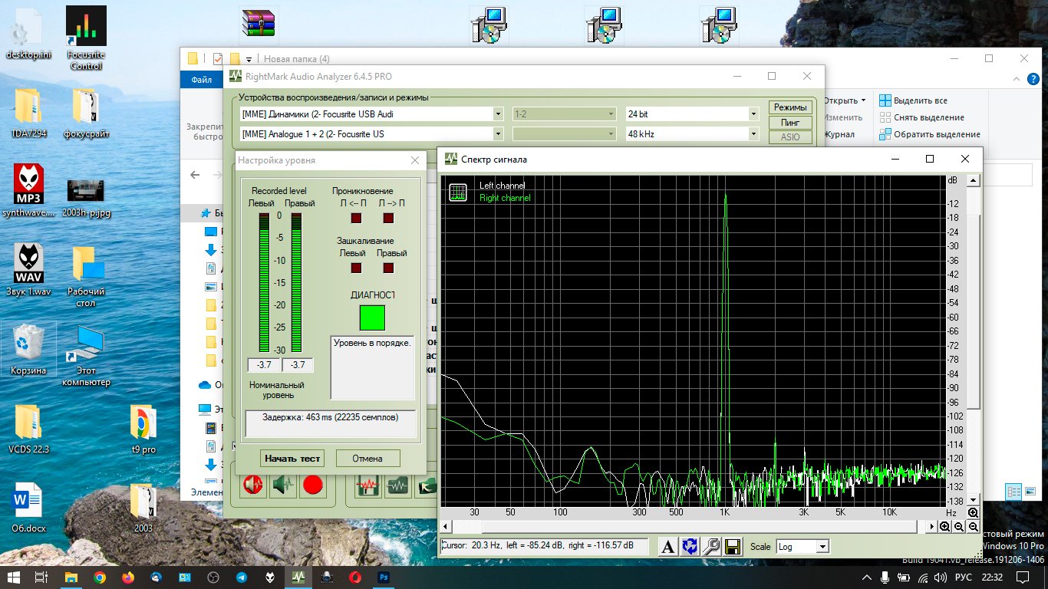Open the 24 bit depth dropdown
Viewport: 1048px width, 589px height.
pos(753,114)
